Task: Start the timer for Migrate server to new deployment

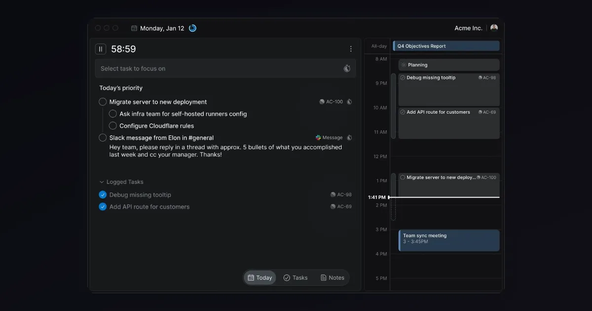Action: point(349,102)
